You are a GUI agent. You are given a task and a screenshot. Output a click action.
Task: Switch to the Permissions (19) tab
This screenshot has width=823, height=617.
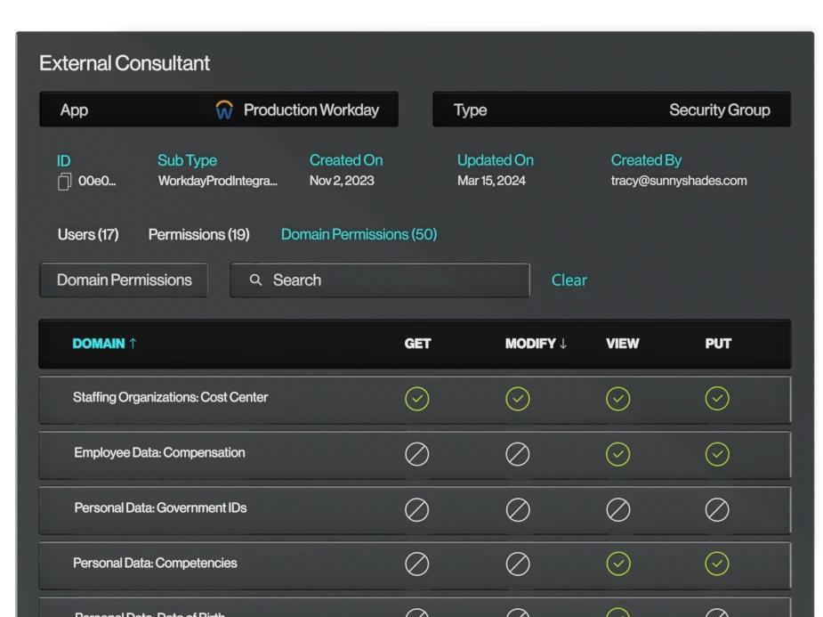(x=198, y=234)
